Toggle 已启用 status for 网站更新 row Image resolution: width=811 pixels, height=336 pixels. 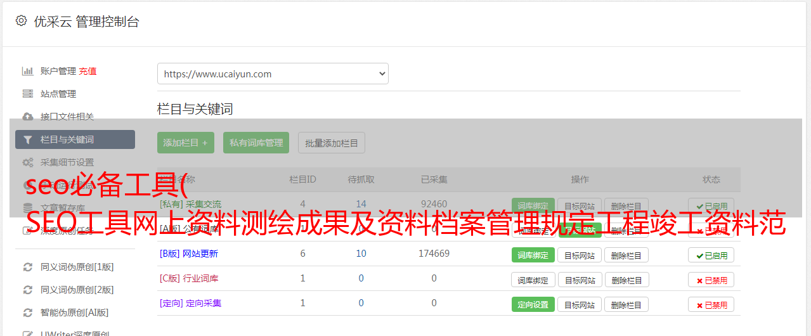(x=711, y=255)
